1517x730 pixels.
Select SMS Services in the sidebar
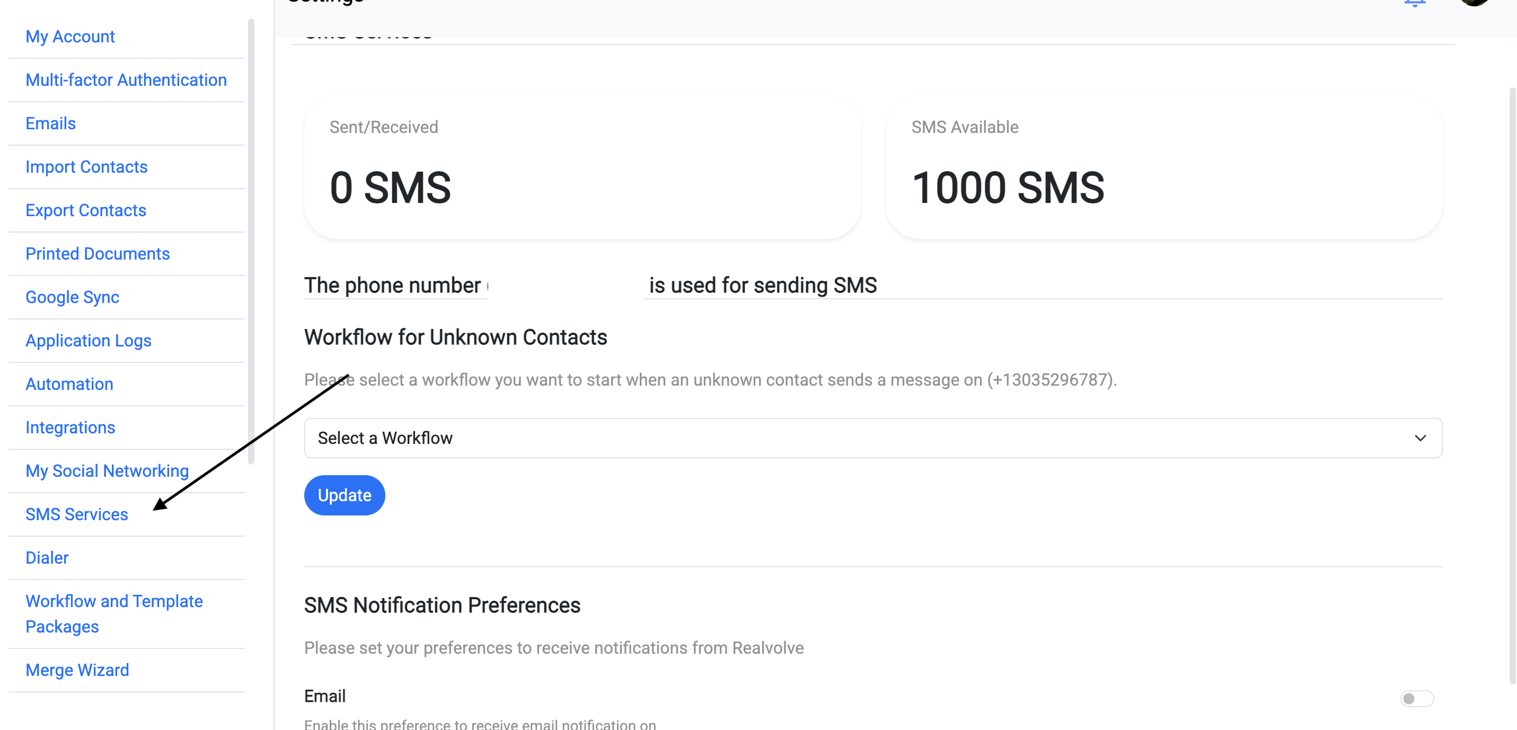[x=76, y=514]
